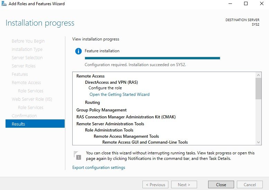The image size is (269, 190).
Task: Click Remote Access GUI and Command-Line Tools
Action: tap(145, 142)
